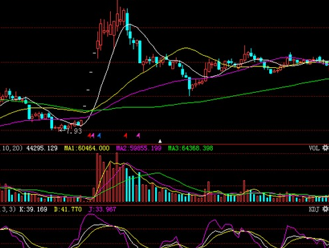
Task: Click the lone red signal arrow
Action: pos(126,135)
